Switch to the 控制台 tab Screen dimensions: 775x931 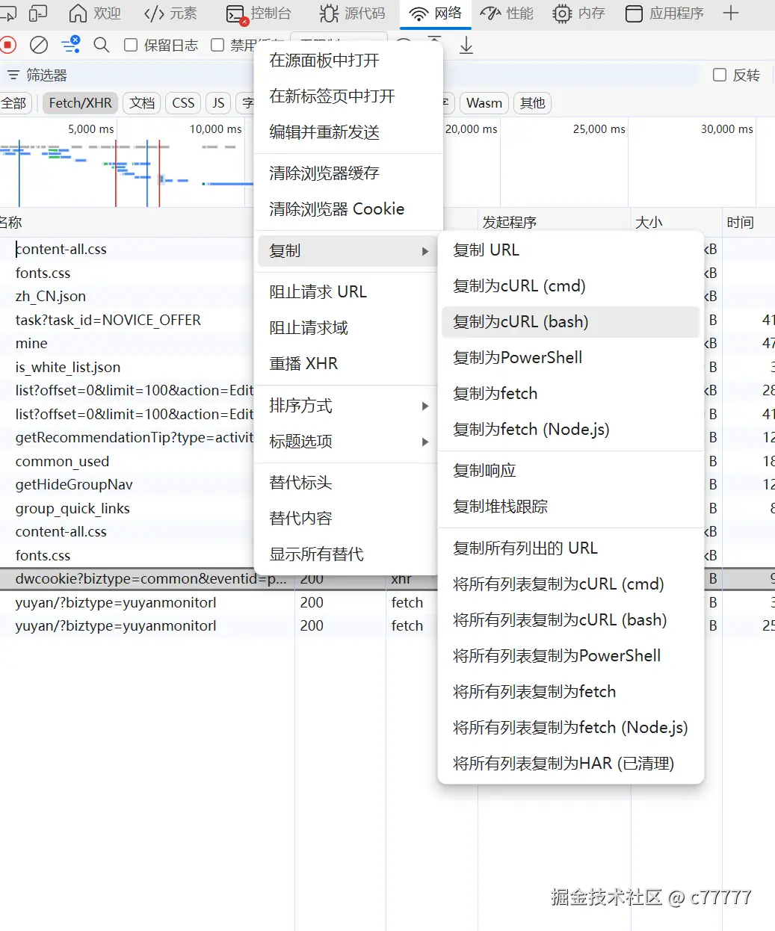pos(259,13)
